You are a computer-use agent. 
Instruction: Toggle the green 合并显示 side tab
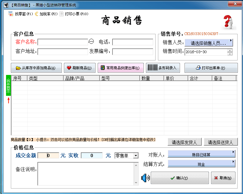coord(8,86)
